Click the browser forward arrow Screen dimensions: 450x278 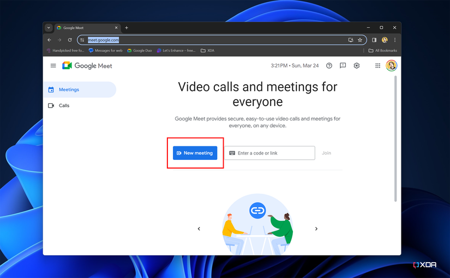[59, 40]
